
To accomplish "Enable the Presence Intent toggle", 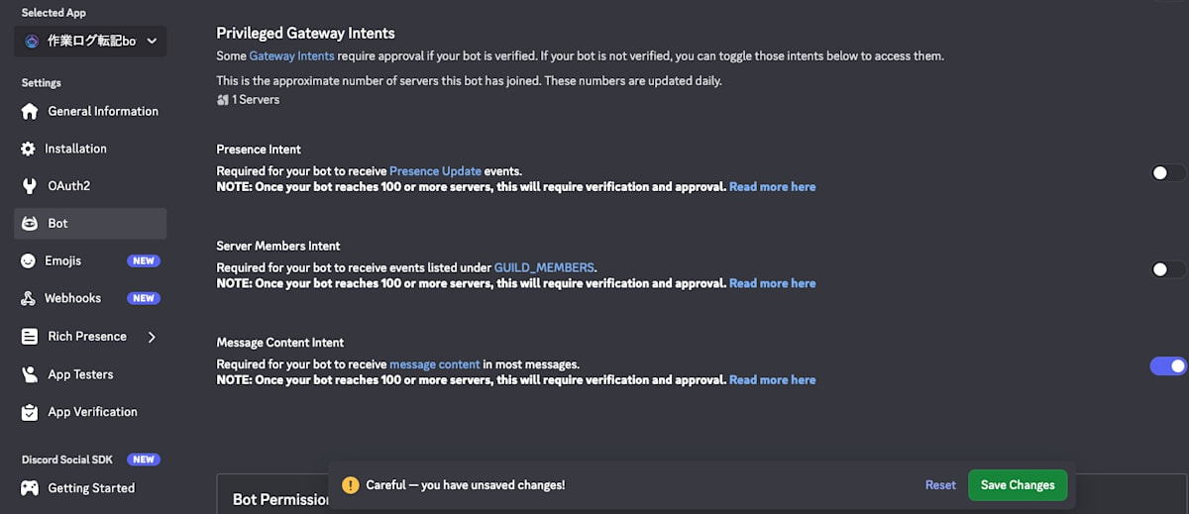I will (x=1167, y=173).
